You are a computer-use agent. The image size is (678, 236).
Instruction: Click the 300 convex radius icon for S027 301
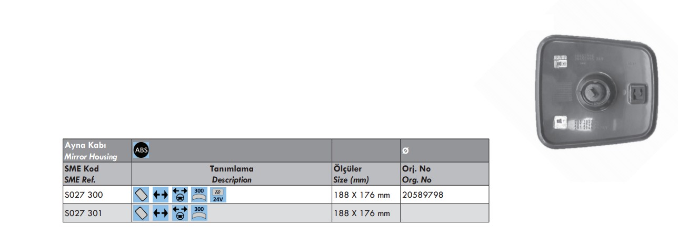pyautogui.click(x=199, y=213)
